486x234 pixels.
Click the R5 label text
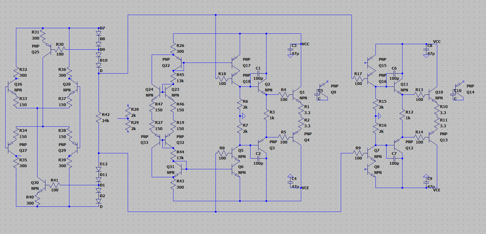(283, 132)
